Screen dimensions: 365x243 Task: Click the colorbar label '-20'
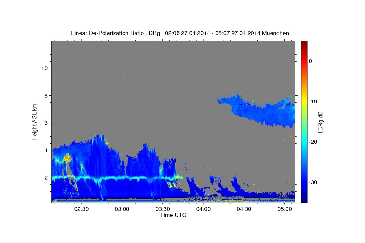point(313,142)
